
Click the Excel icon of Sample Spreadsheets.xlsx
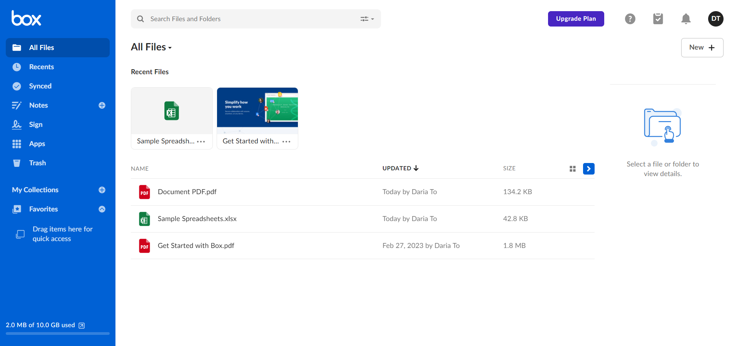tap(144, 219)
